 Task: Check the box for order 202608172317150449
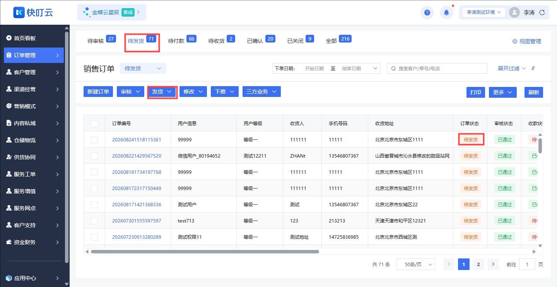[94, 189]
